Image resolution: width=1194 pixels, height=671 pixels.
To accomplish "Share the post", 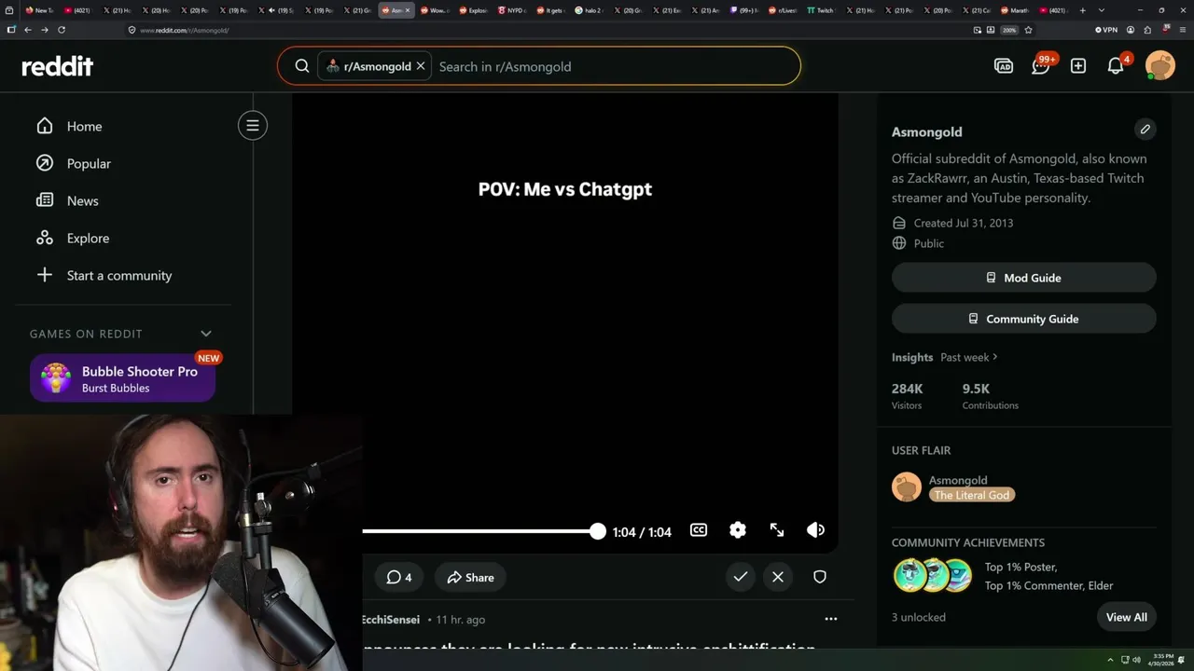I will [x=470, y=577].
